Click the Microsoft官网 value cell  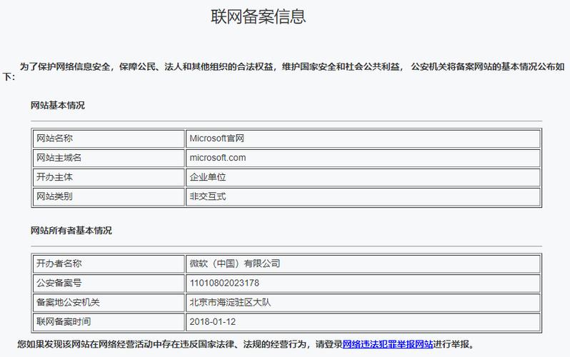363,139
